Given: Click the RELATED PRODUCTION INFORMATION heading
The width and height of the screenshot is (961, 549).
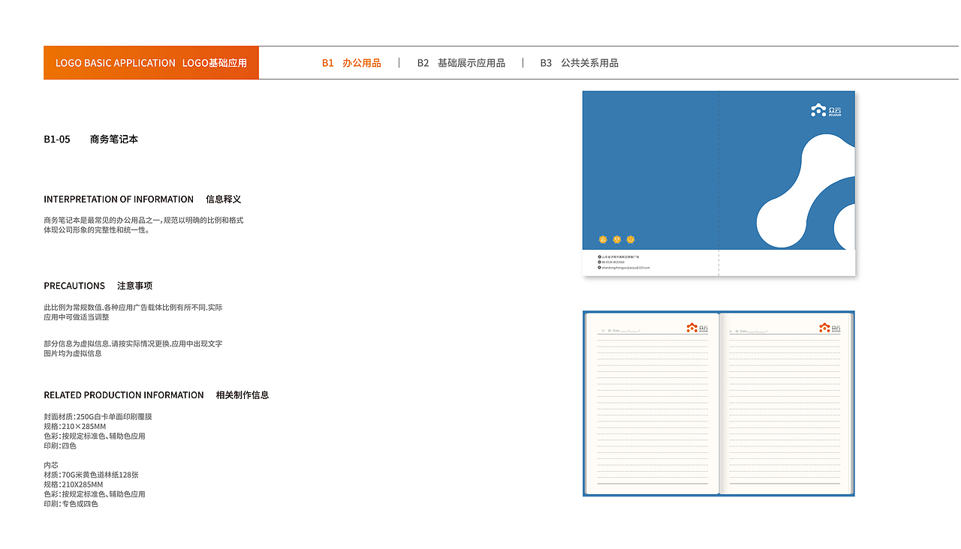Looking at the screenshot, I should (x=124, y=395).
